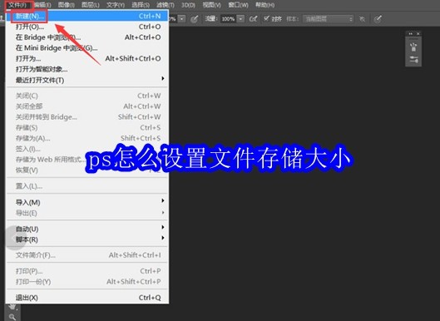Screen dimensions: 440x321
Task: Expand 最近打开文件(T) submenu
Action: coord(87,80)
